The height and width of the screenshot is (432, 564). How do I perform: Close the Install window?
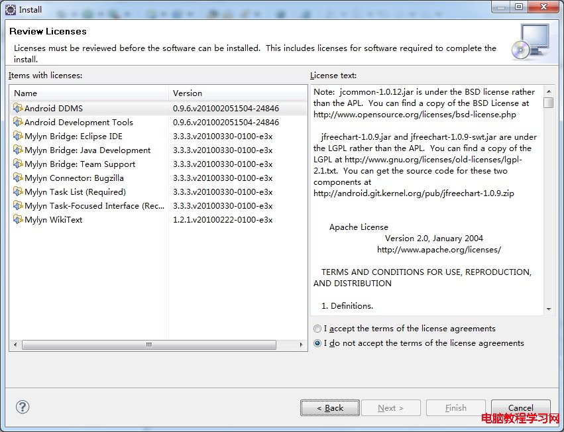click(x=543, y=7)
